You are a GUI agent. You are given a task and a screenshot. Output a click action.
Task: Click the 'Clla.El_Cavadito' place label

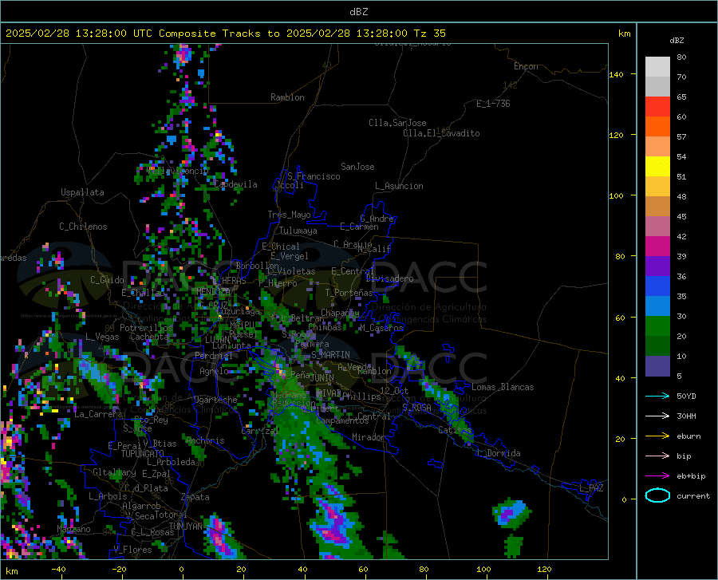pos(441,133)
